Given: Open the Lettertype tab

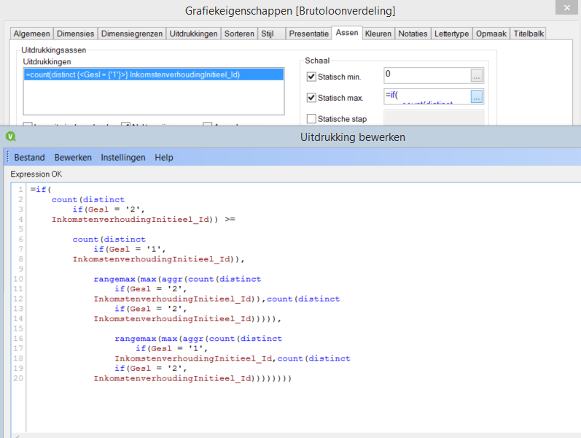Looking at the screenshot, I should pos(451,34).
